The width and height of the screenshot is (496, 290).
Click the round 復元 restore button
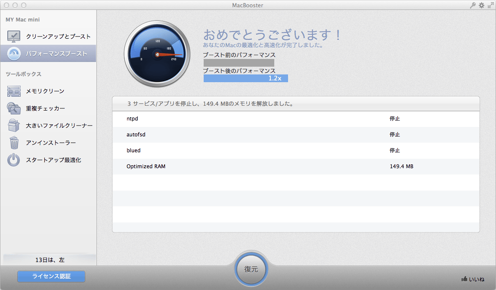pos(251,269)
